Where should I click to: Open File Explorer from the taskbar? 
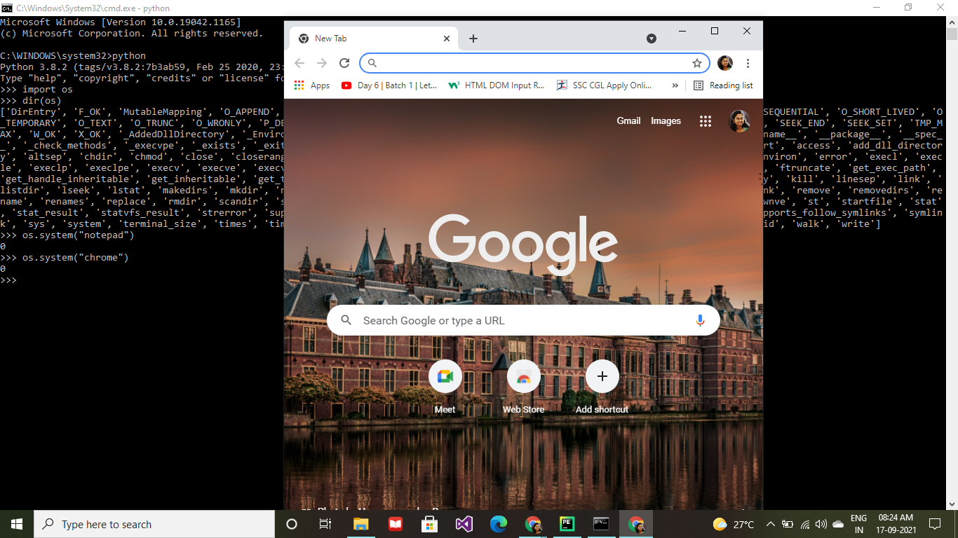(360, 524)
